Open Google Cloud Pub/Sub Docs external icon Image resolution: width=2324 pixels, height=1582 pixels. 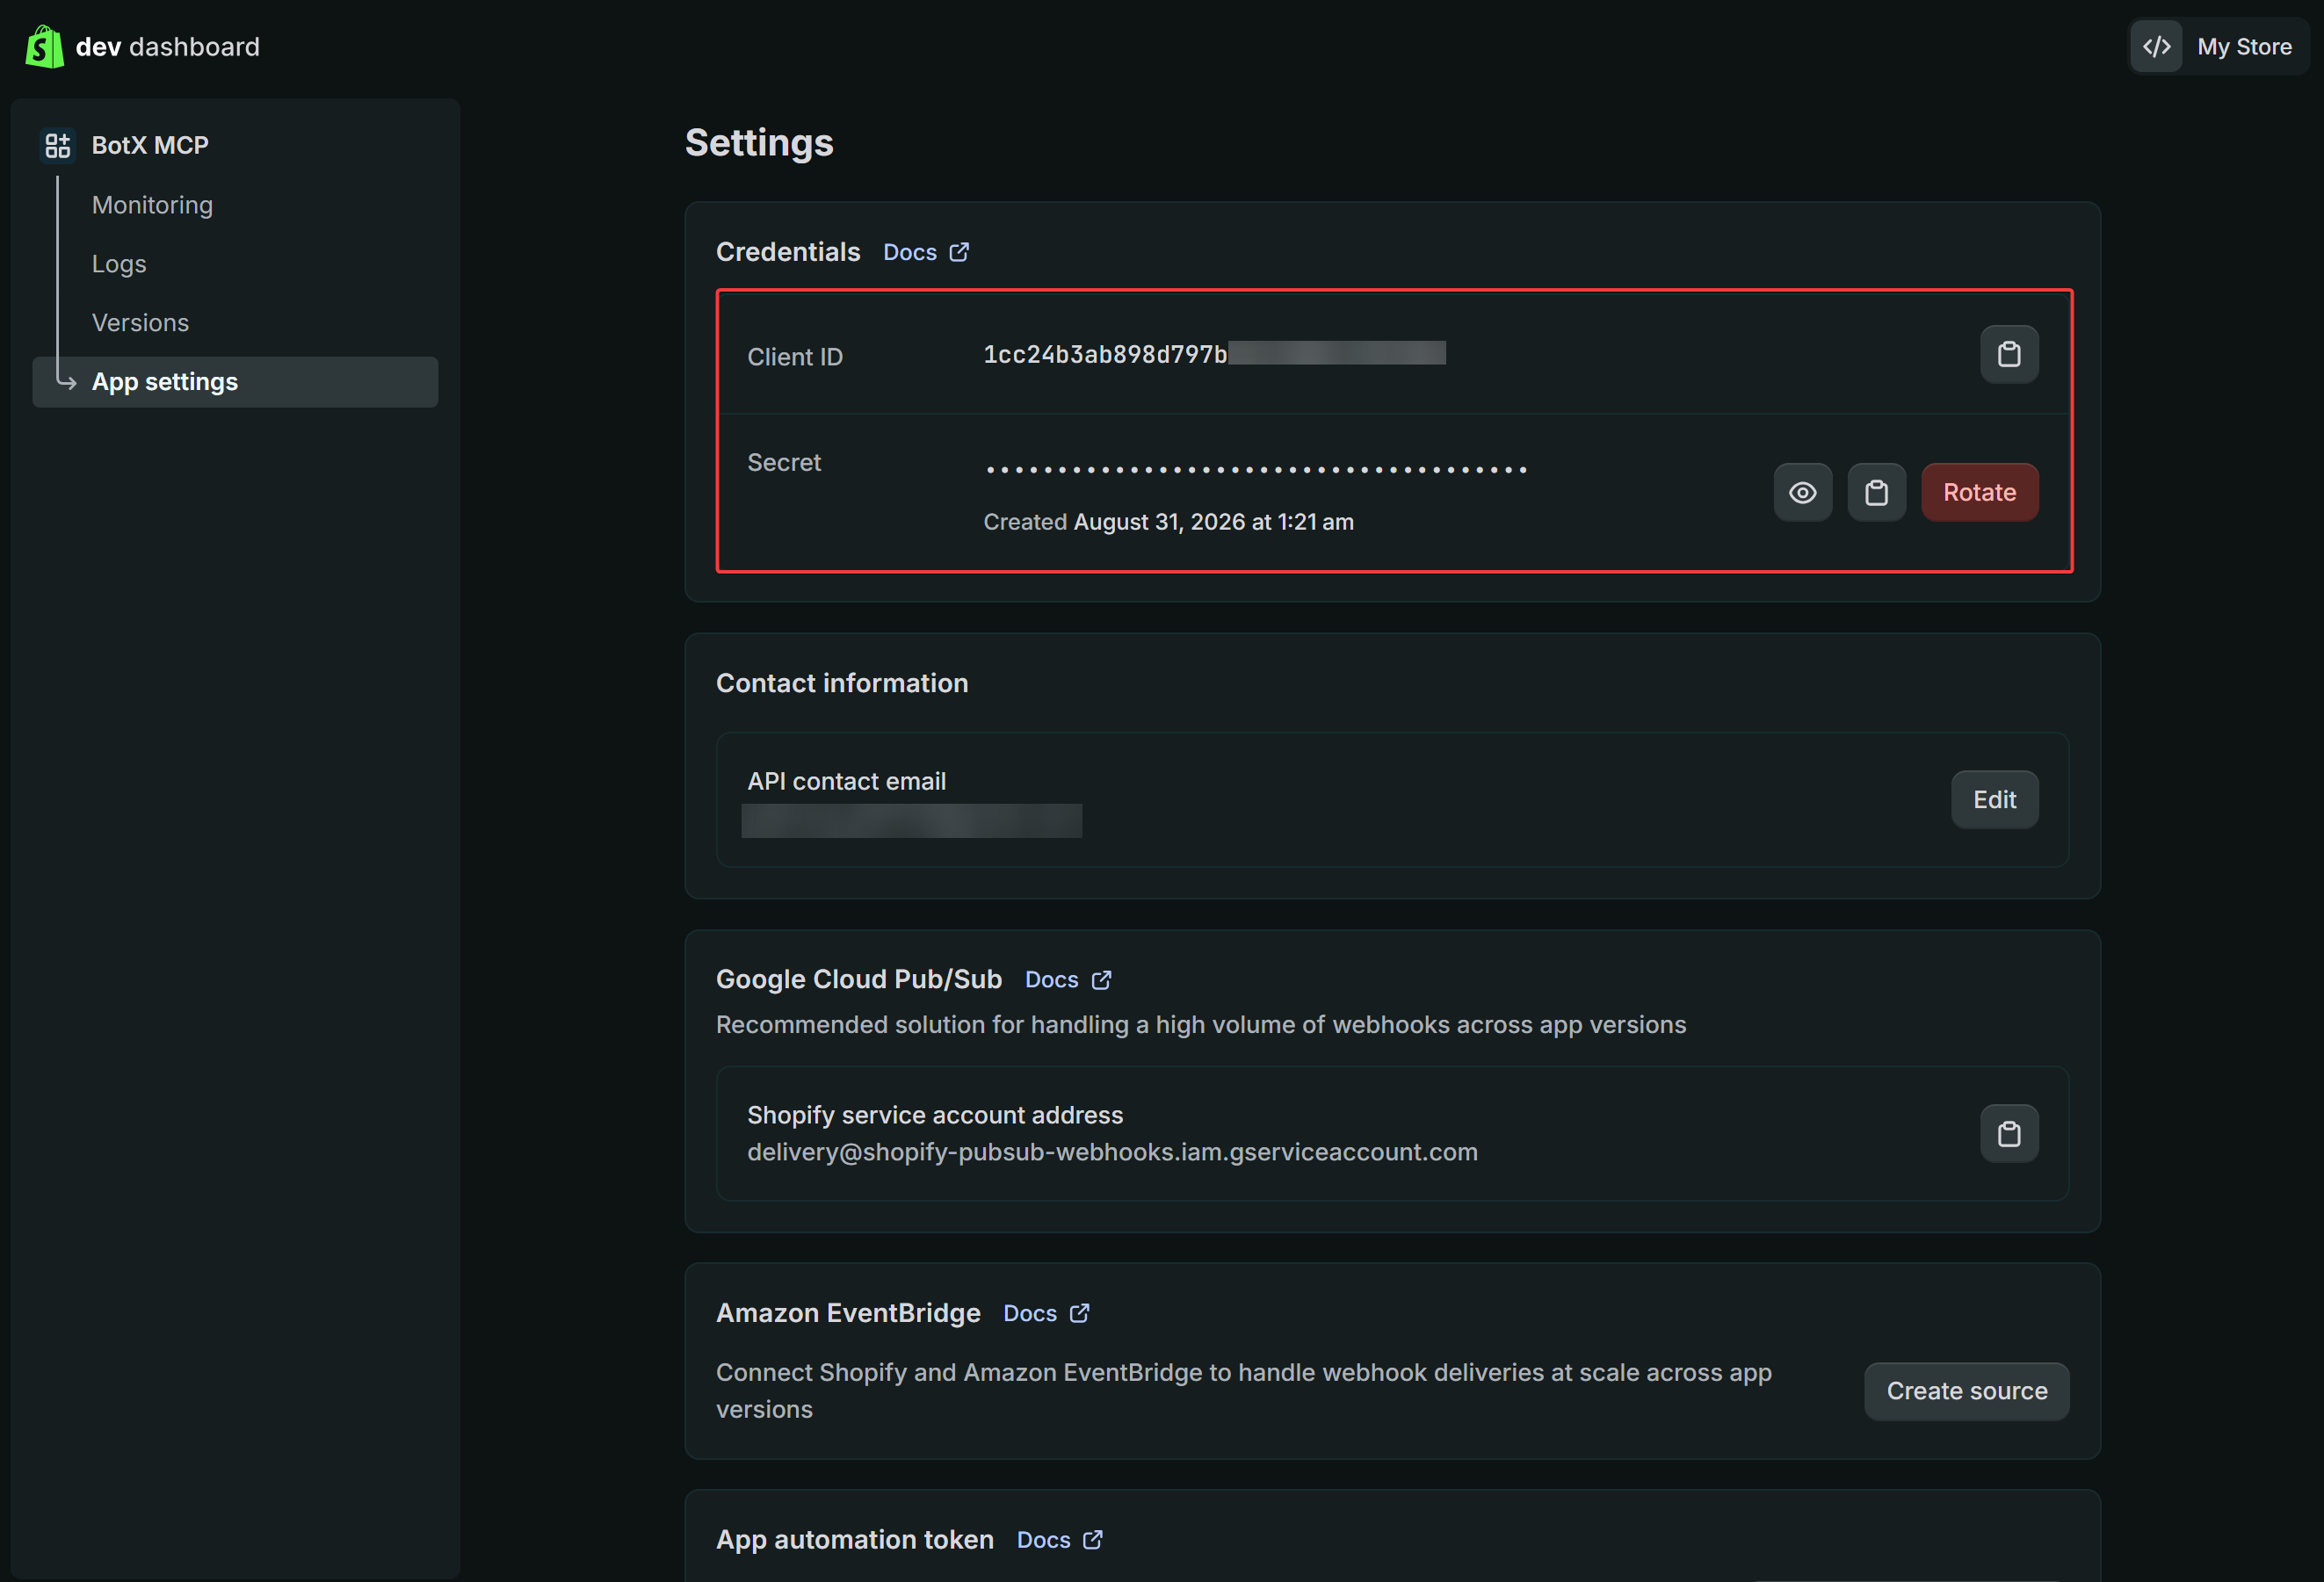[1101, 980]
